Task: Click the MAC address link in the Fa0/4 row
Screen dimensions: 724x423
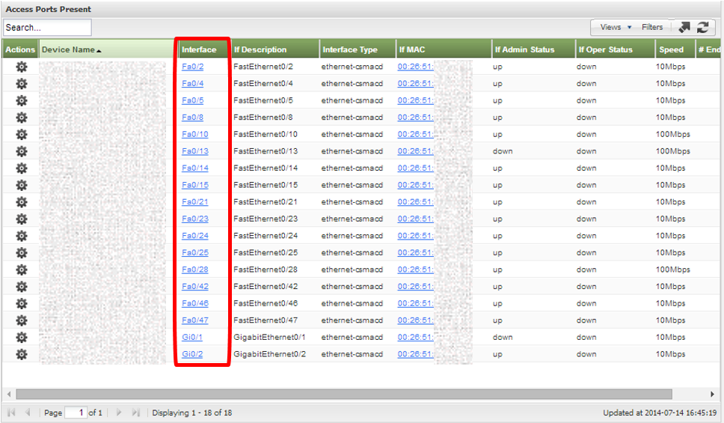Action: pyautogui.click(x=415, y=84)
